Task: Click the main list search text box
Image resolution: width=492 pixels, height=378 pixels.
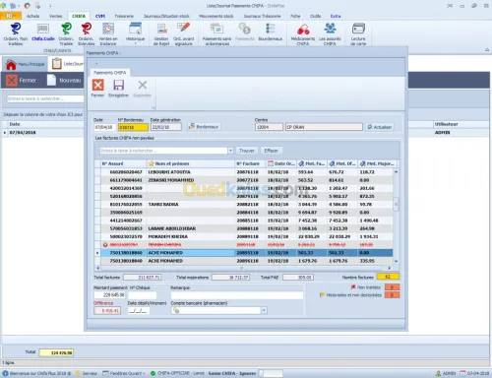Action: pyautogui.click(x=45, y=98)
